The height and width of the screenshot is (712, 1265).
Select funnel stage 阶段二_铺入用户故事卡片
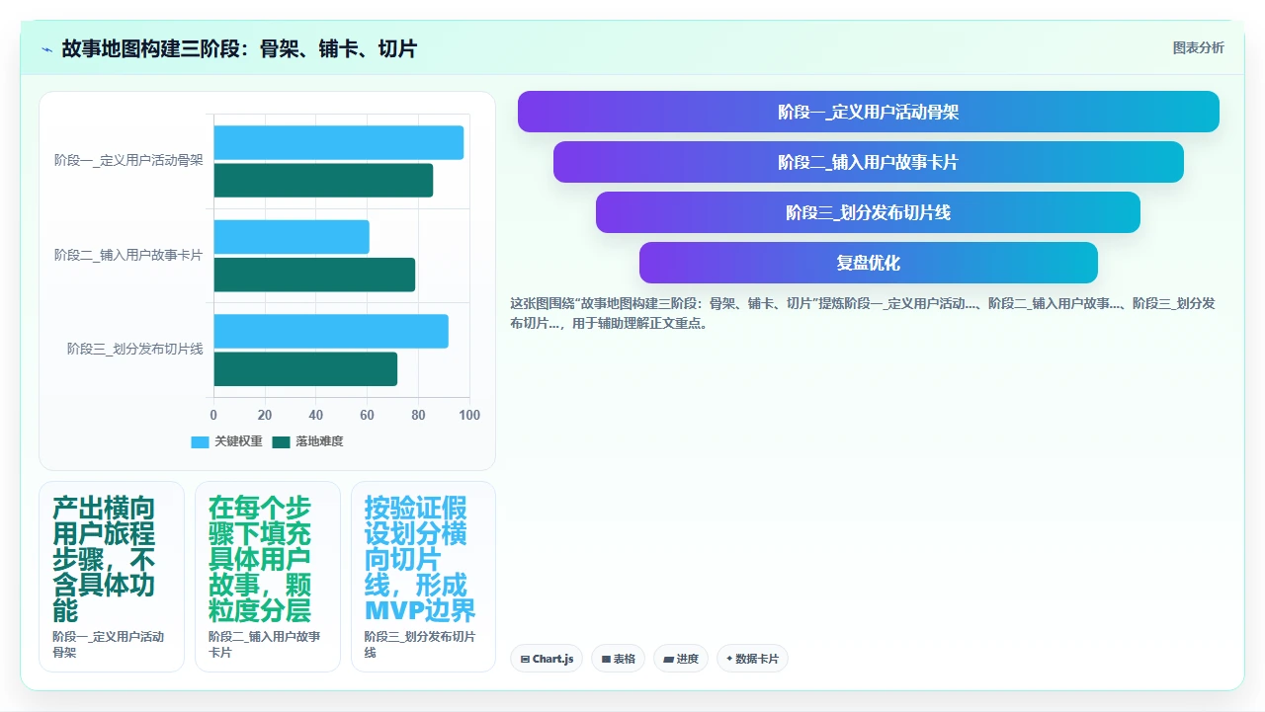[x=869, y=162]
